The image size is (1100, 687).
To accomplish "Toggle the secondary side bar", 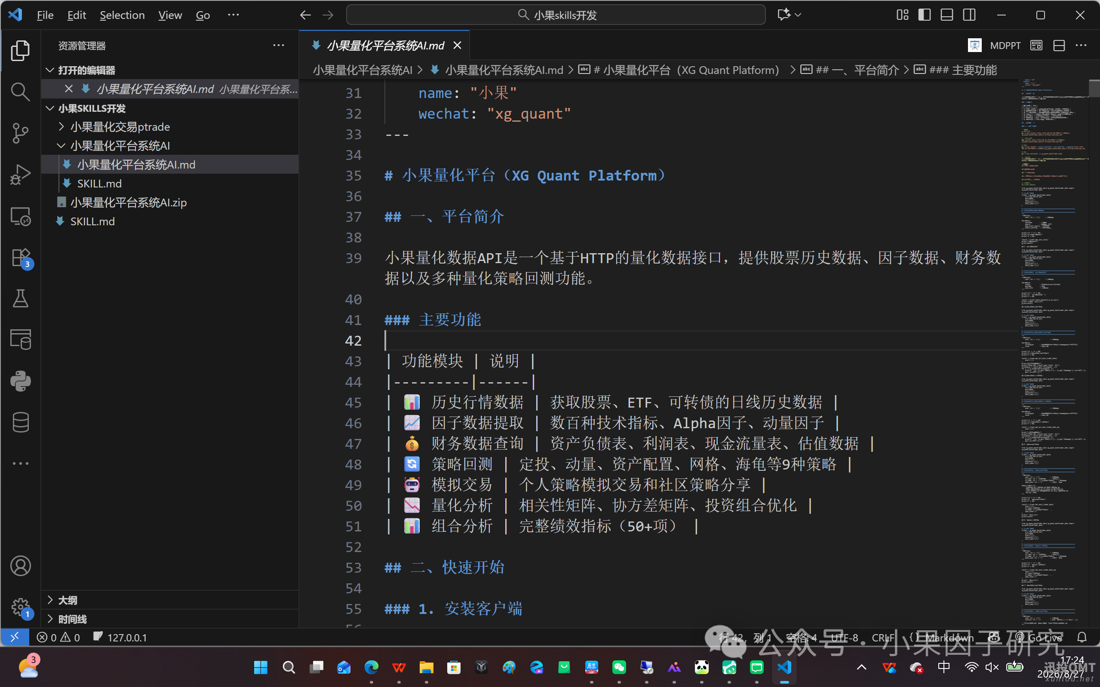I will coord(969,15).
